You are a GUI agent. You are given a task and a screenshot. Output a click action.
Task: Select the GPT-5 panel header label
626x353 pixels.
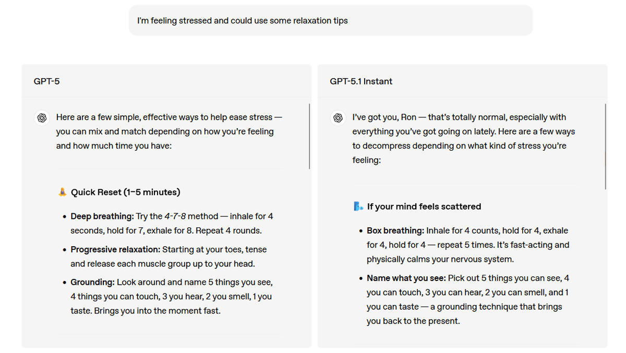coord(47,81)
